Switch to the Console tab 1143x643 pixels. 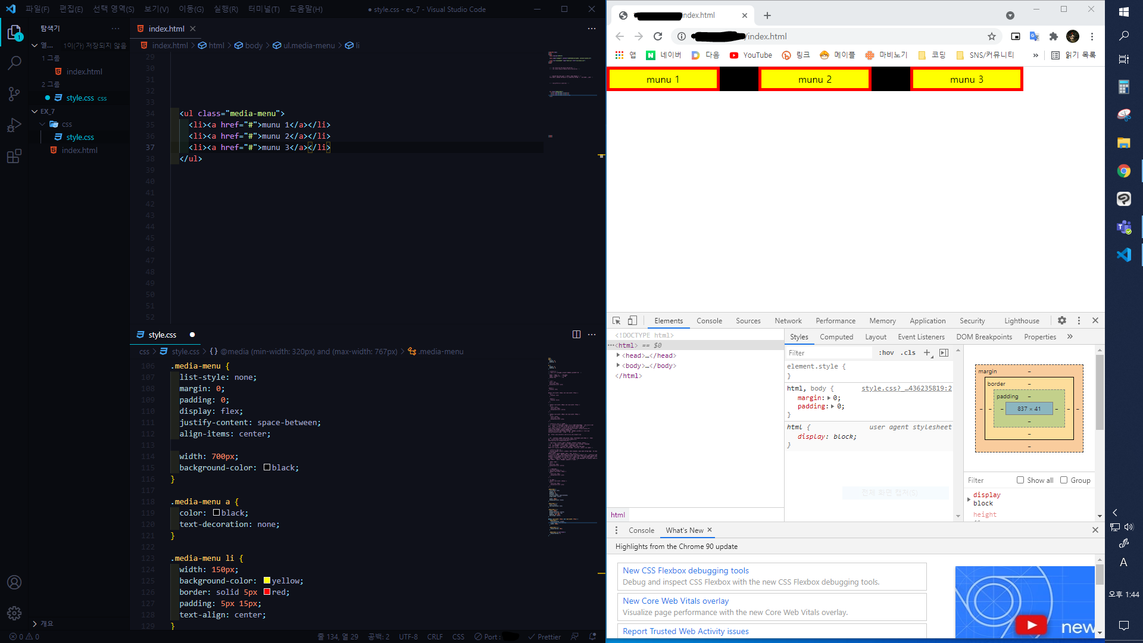click(709, 320)
